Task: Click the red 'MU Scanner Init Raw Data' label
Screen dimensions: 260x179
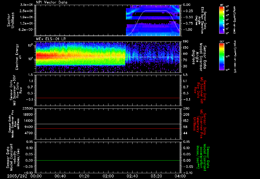Action: (200, 90)
